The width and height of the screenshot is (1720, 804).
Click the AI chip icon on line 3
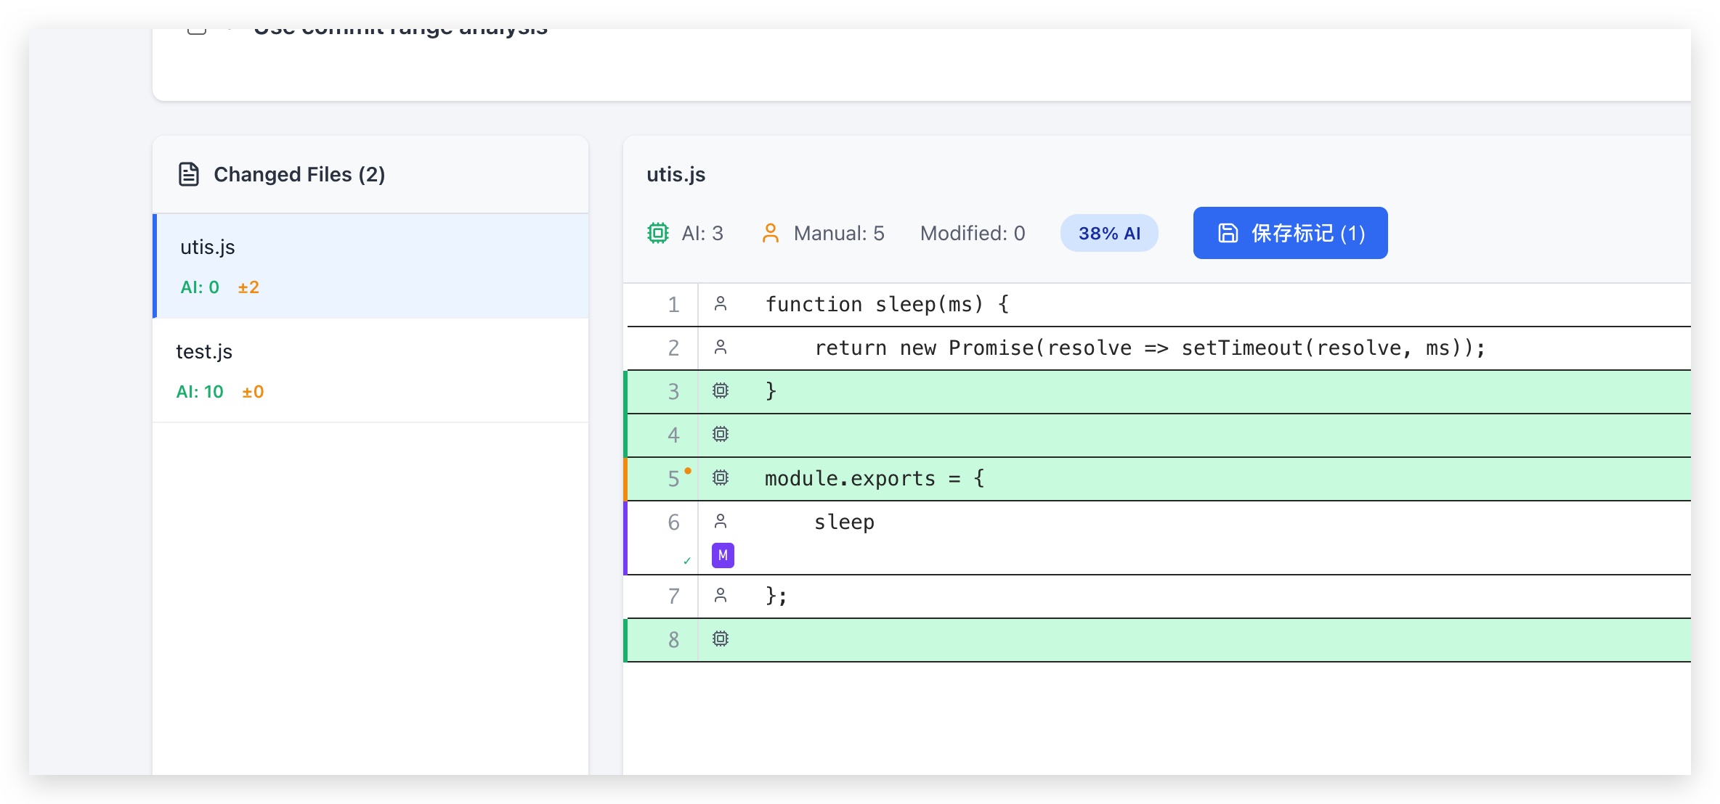[x=720, y=391]
